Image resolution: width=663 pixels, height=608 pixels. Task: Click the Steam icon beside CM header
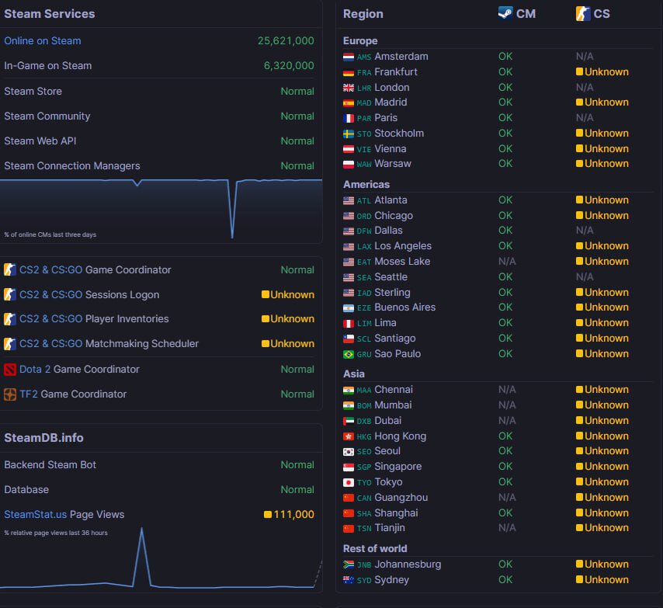pos(505,13)
